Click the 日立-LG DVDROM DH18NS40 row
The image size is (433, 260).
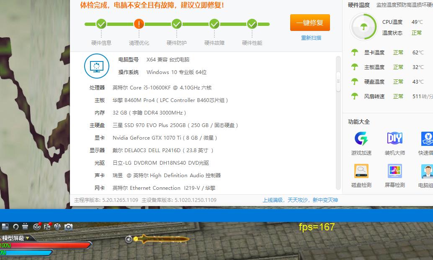pyautogui.click(x=152, y=163)
